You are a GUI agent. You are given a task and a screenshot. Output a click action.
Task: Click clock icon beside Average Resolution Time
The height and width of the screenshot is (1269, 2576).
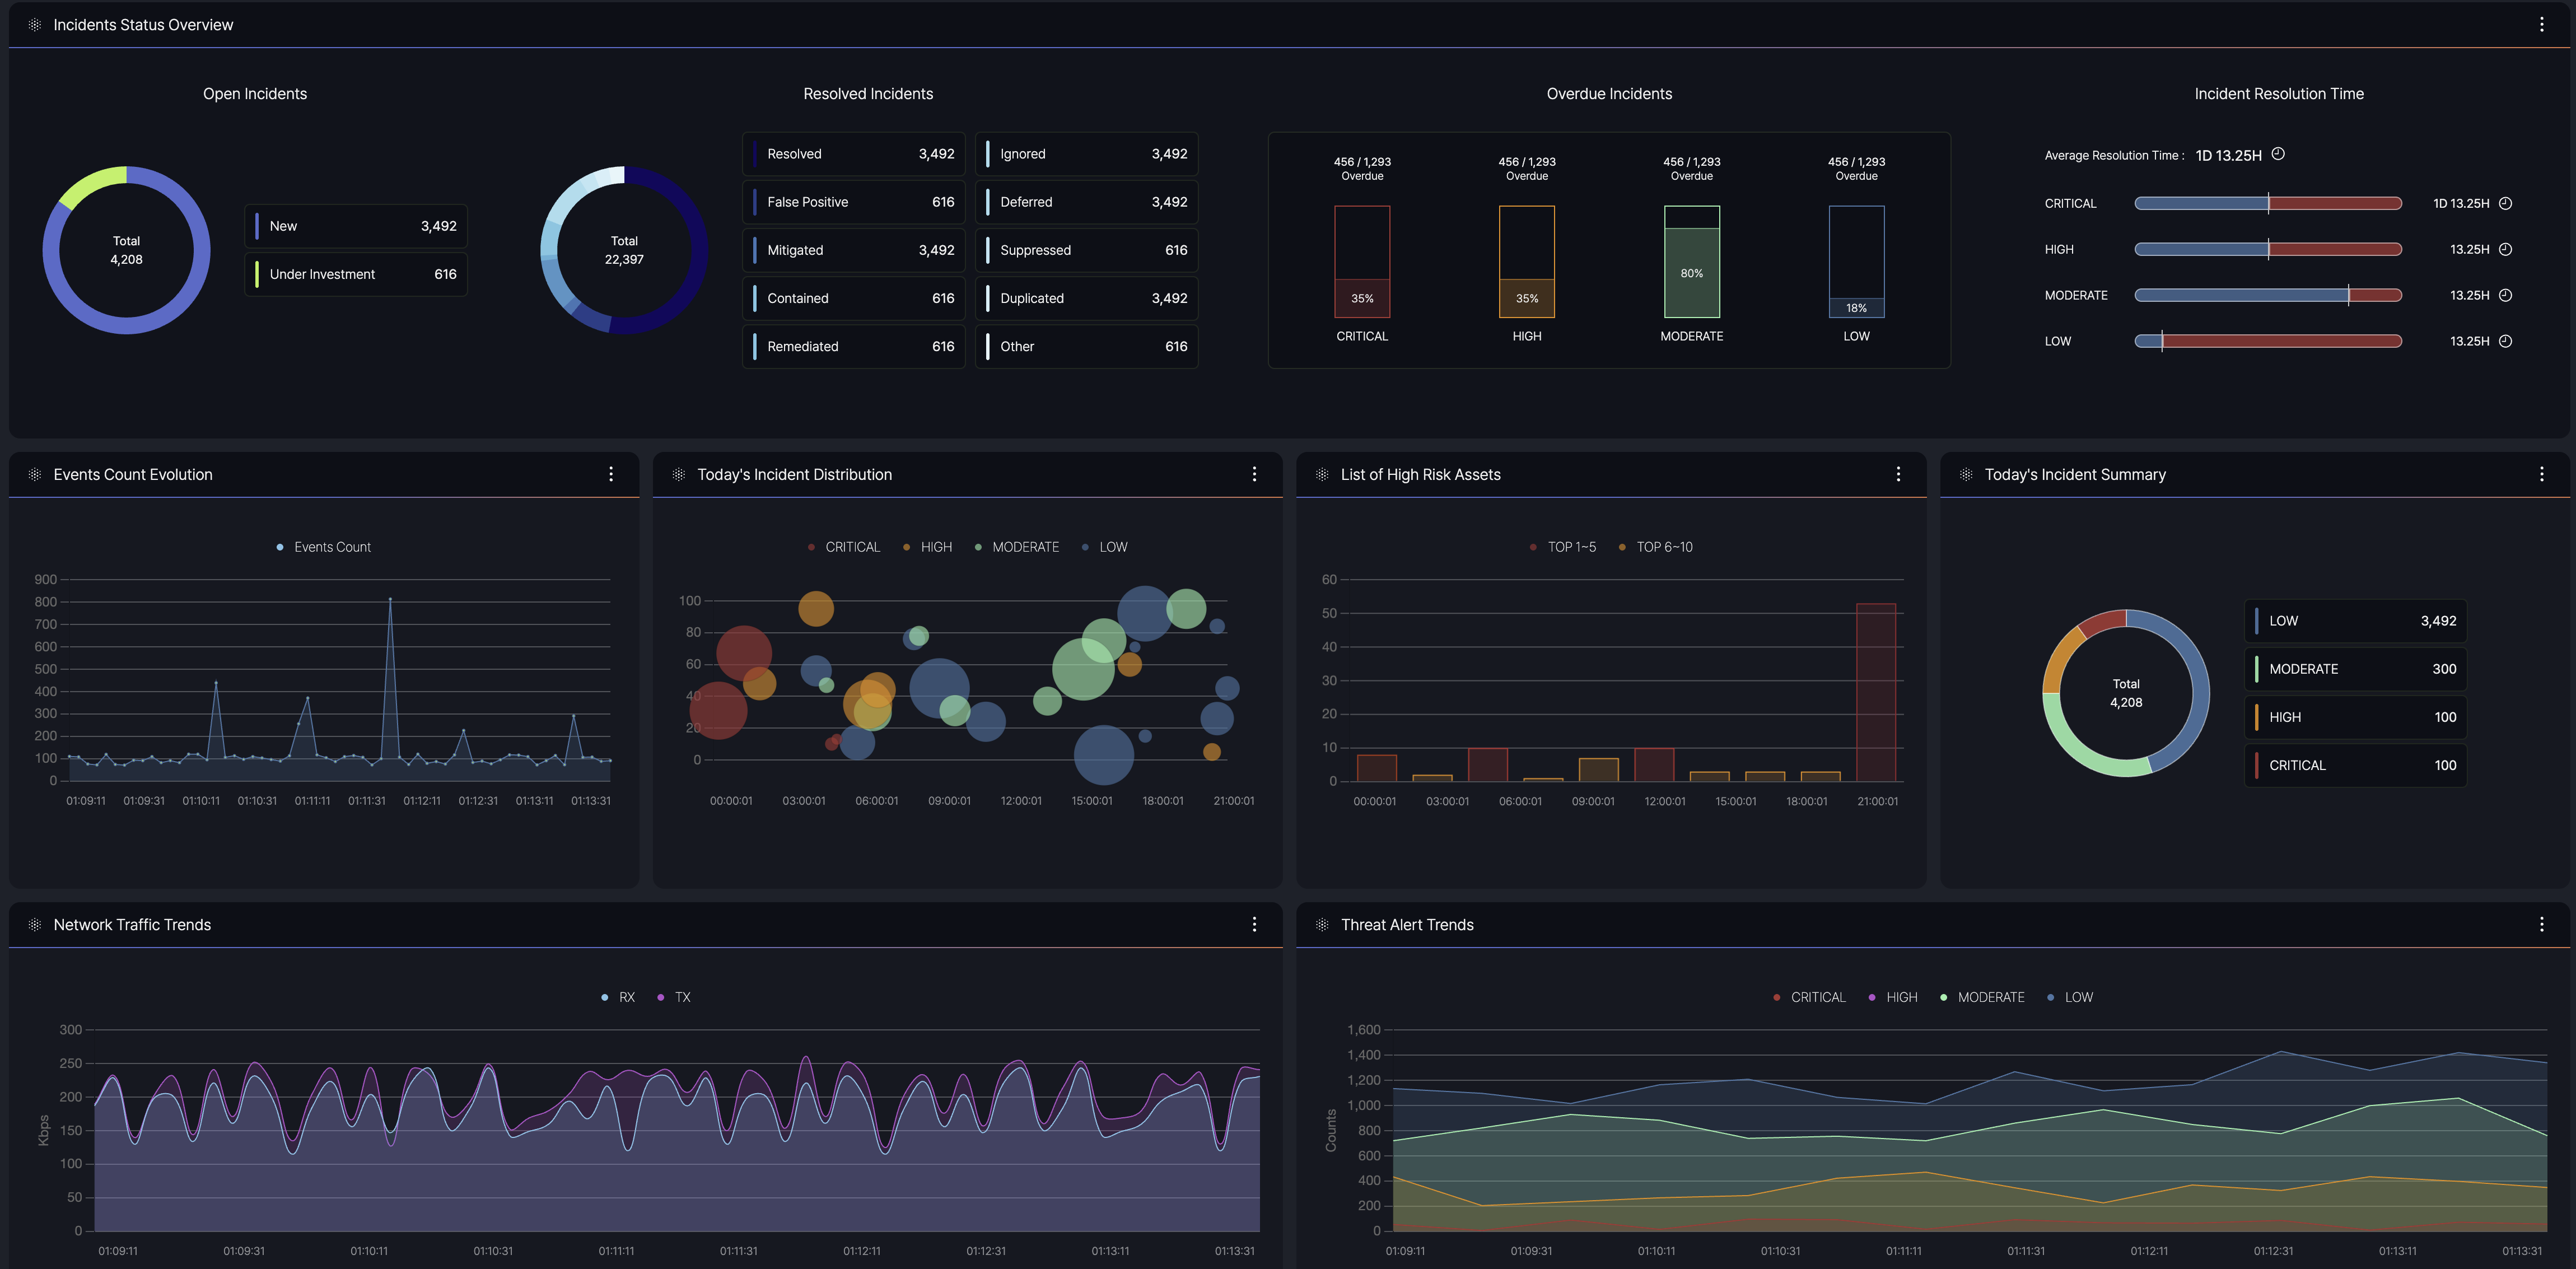[2278, 154]
